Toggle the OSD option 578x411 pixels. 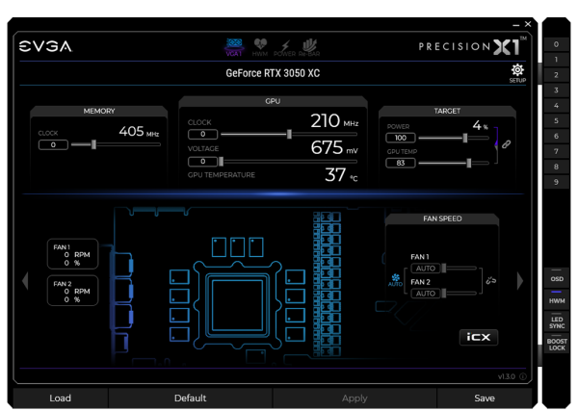click(557, 277)
